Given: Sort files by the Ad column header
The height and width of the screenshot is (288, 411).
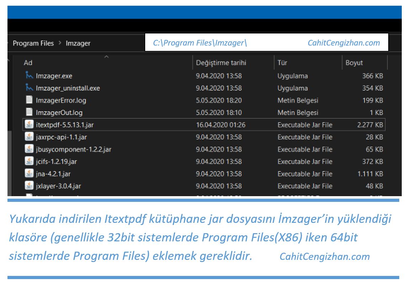Looking at the screenshot, I should (x=28, y=63).
